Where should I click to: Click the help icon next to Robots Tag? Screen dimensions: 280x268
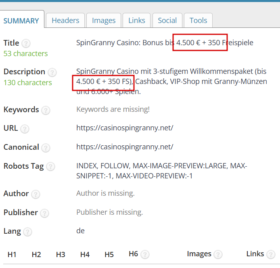coord(50,167)
